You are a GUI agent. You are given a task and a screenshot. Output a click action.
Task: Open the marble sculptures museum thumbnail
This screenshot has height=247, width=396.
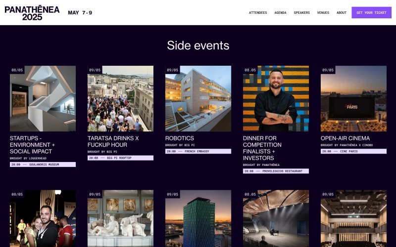120,218
